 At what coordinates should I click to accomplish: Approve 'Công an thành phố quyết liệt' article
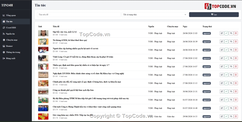point(226,91)
